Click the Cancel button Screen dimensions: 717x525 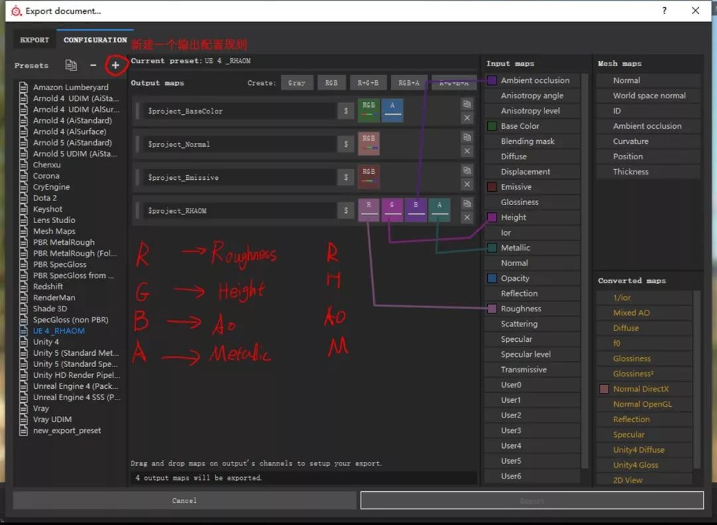(184, 500)
